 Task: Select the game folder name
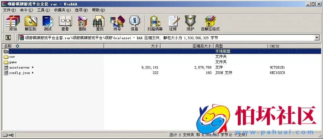coord(13,62)
